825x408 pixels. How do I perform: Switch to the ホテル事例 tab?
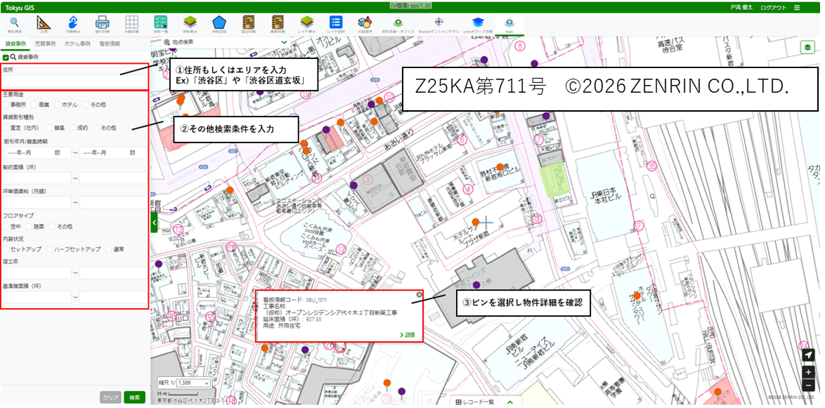(x=77, y=44)
